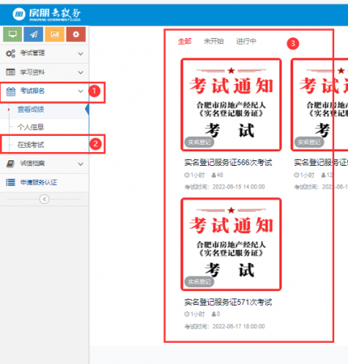Switch to the 未开始 tab

[x=214, y=41]
